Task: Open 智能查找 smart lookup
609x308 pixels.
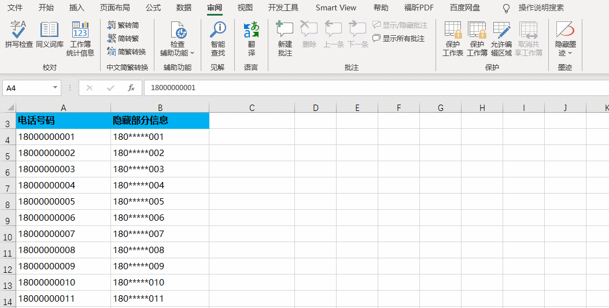Action: tap(218, 39)
